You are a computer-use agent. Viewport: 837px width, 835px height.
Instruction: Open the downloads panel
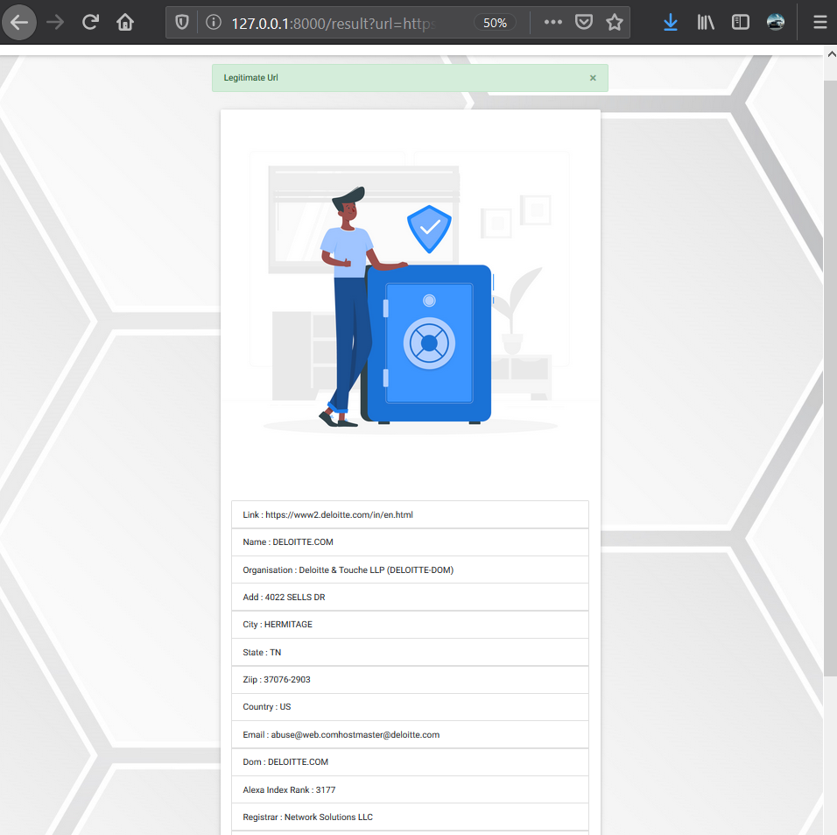click(x=671, y=23)
